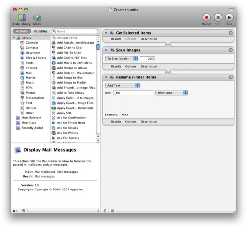This screenshot has height=228, width=247.
Task: Select the PDFs category icon
Action: [22, 88]
